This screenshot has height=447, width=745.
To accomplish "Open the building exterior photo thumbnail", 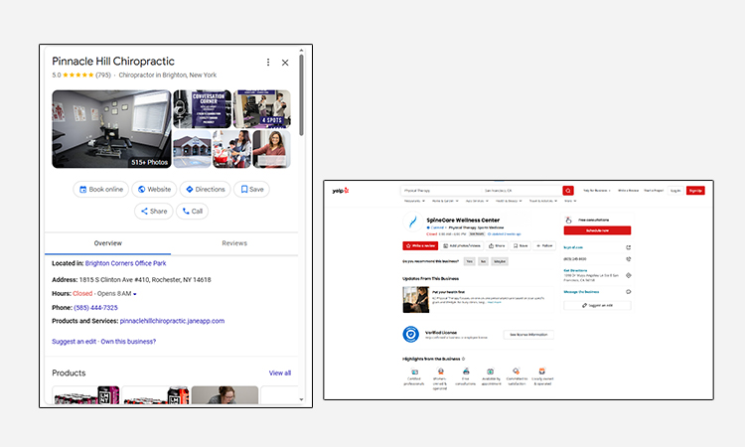I will (192, 149).
